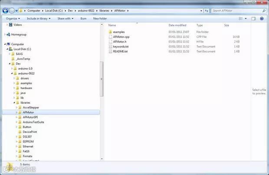Open the address bar history dropdown
269x175 pixels.
(x=201, y=11)
